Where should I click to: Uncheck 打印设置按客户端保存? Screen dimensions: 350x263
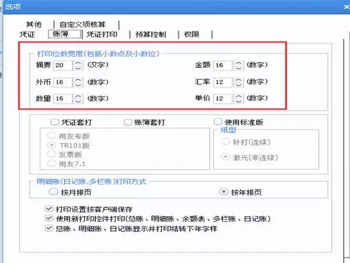click(49, 209)
